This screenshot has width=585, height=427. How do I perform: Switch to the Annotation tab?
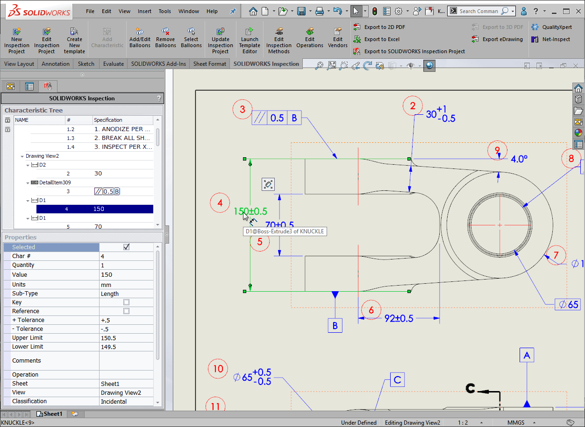[56, 64]
